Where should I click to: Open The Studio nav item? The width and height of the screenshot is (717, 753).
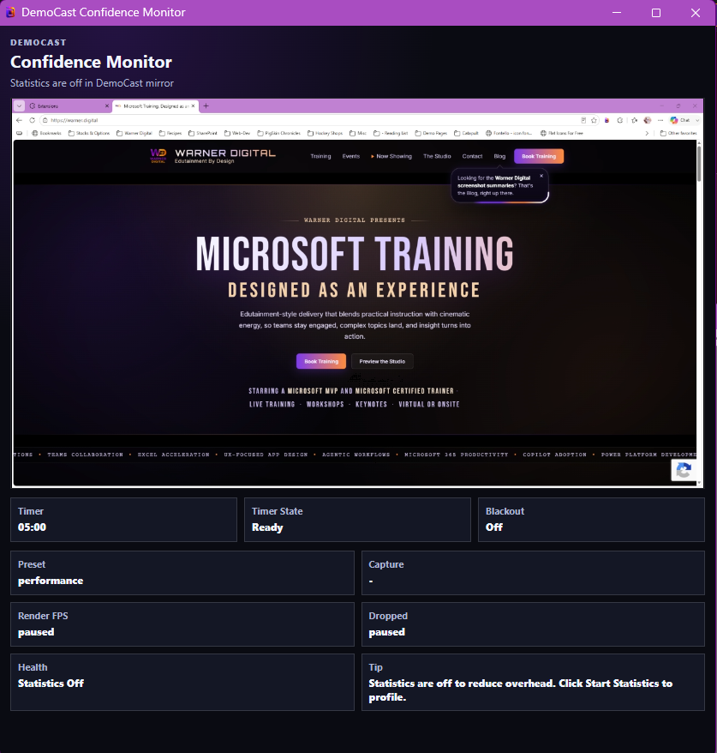point(437,156)
